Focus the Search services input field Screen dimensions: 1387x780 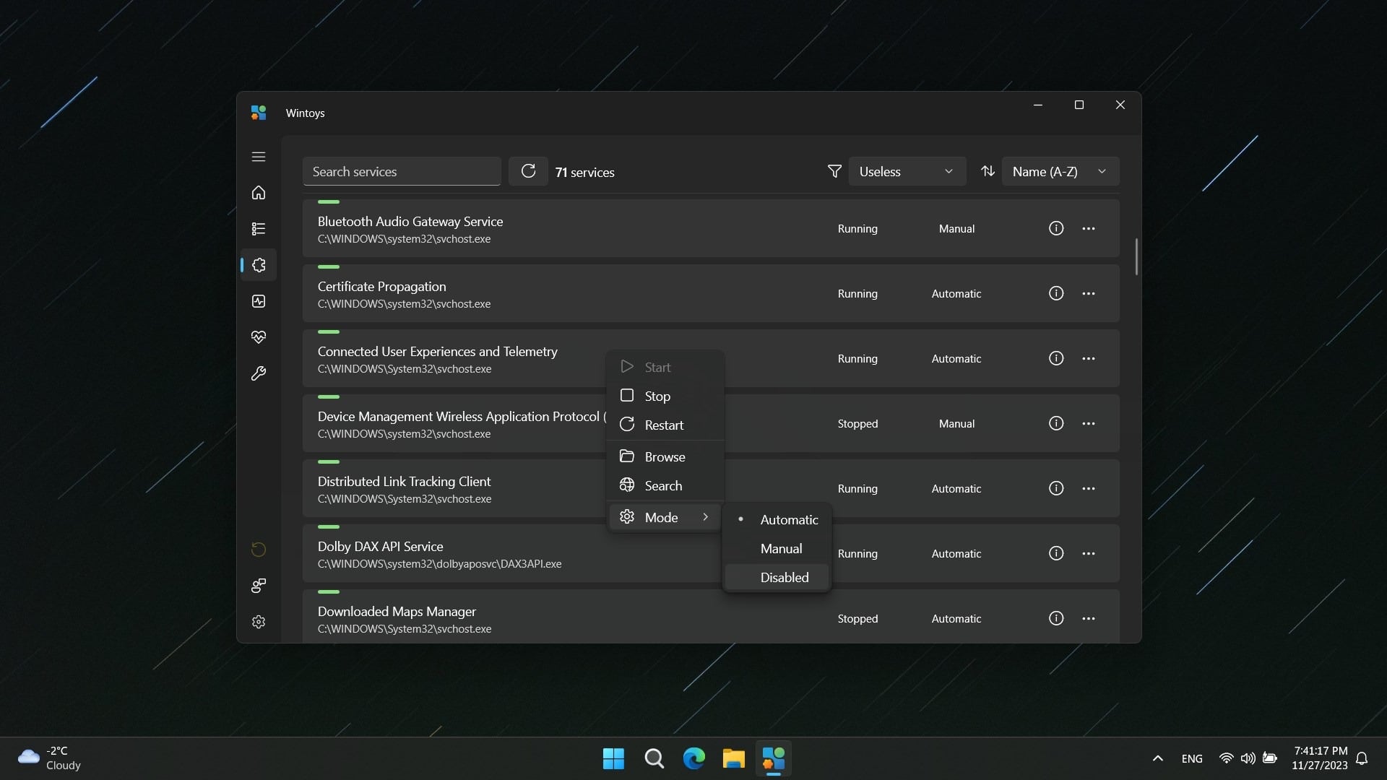[x=401, y=171]
